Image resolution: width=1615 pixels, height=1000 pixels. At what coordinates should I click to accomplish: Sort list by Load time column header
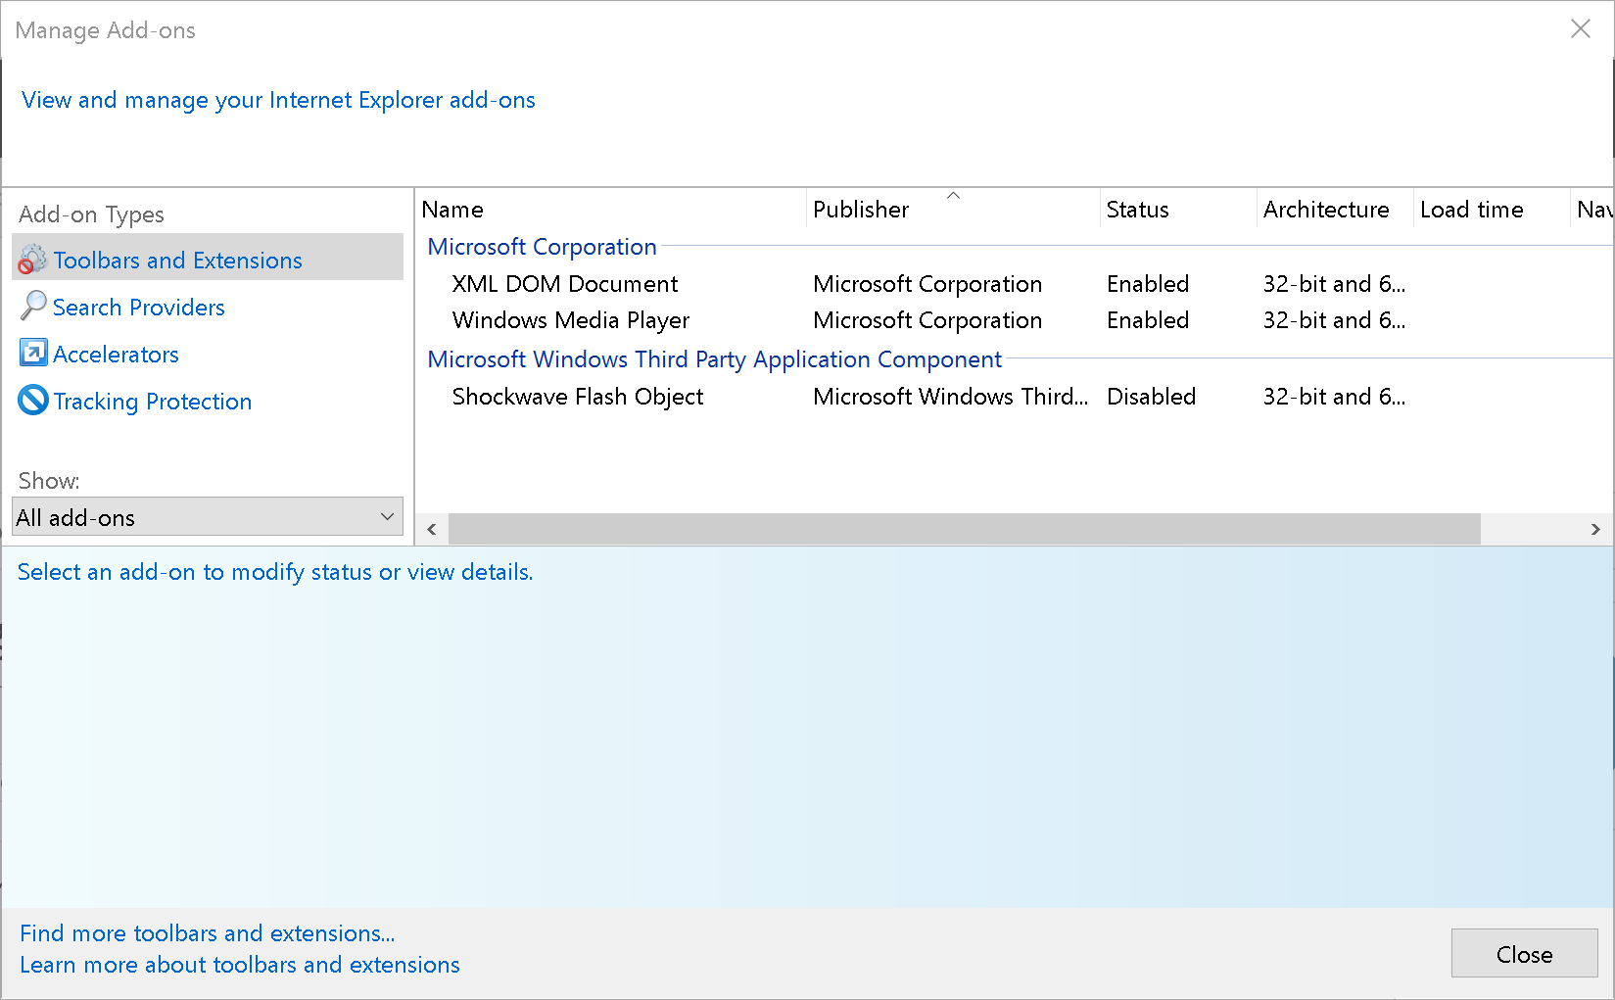(1492, 210)
